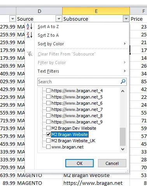Select column E header
147x186 pixels.
(x=96, y=11)
